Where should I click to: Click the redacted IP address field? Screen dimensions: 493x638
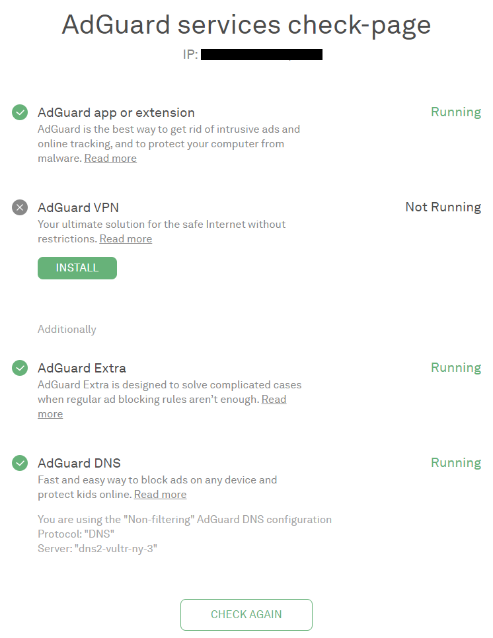pyautogui.click(x=261, y=55)
